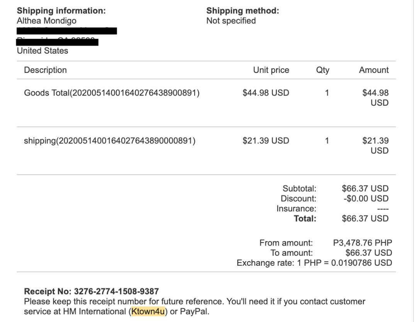Click the Subtotal label
Image resolution: width=417 pixels, height=322 pixels.
click(300, 189)
